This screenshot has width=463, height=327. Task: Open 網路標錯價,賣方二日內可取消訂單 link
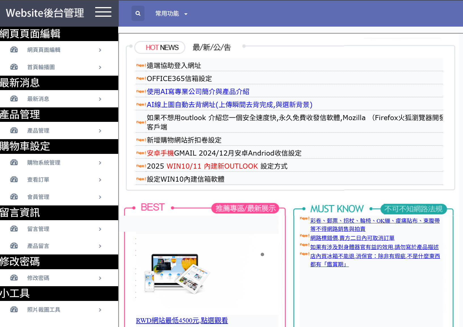(x=352, y=238)
